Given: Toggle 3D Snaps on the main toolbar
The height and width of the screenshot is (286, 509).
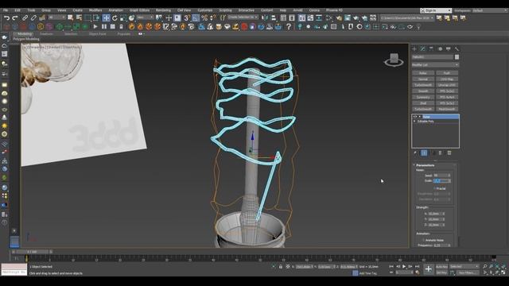Looking at the screenshot, I should pos(187,17).
